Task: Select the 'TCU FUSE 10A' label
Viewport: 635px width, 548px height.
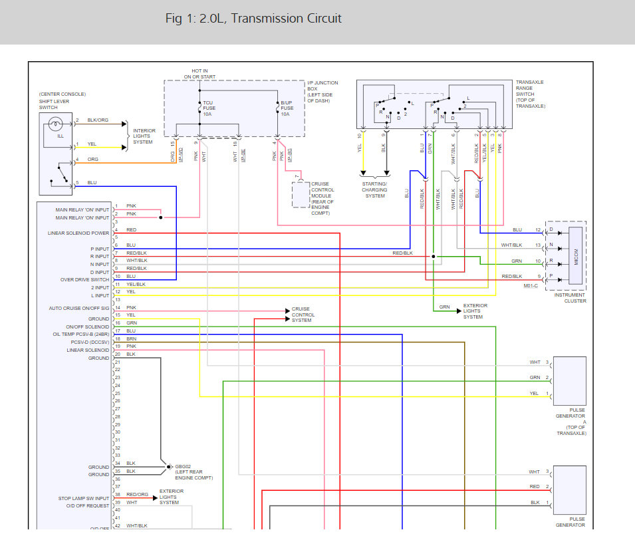Action: (x=209, y=108)
